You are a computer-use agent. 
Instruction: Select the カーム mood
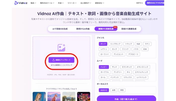pyautogui.click(x=103, y=77)
